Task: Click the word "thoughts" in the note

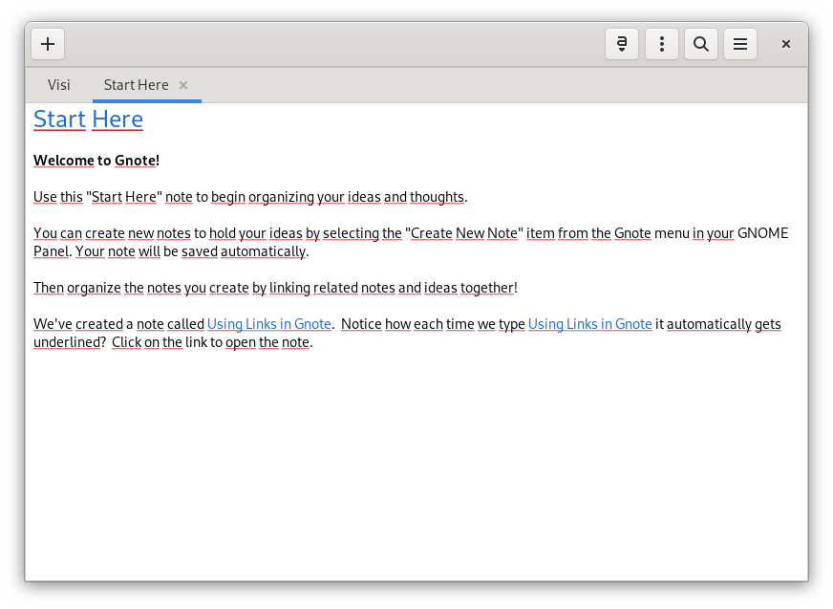Action: tap(437, 197)
